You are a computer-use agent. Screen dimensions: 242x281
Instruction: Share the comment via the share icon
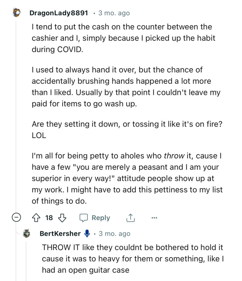(130, 218)
